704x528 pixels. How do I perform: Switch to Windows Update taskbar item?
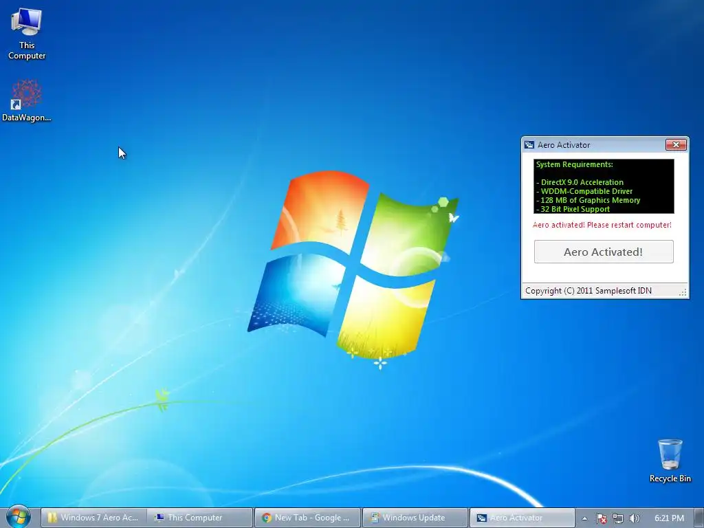[415, 518]
